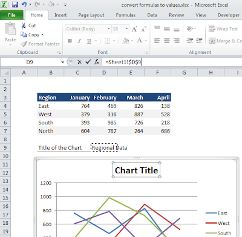Switch to the Review tab
Screen dimensions: 242x237
177,15
